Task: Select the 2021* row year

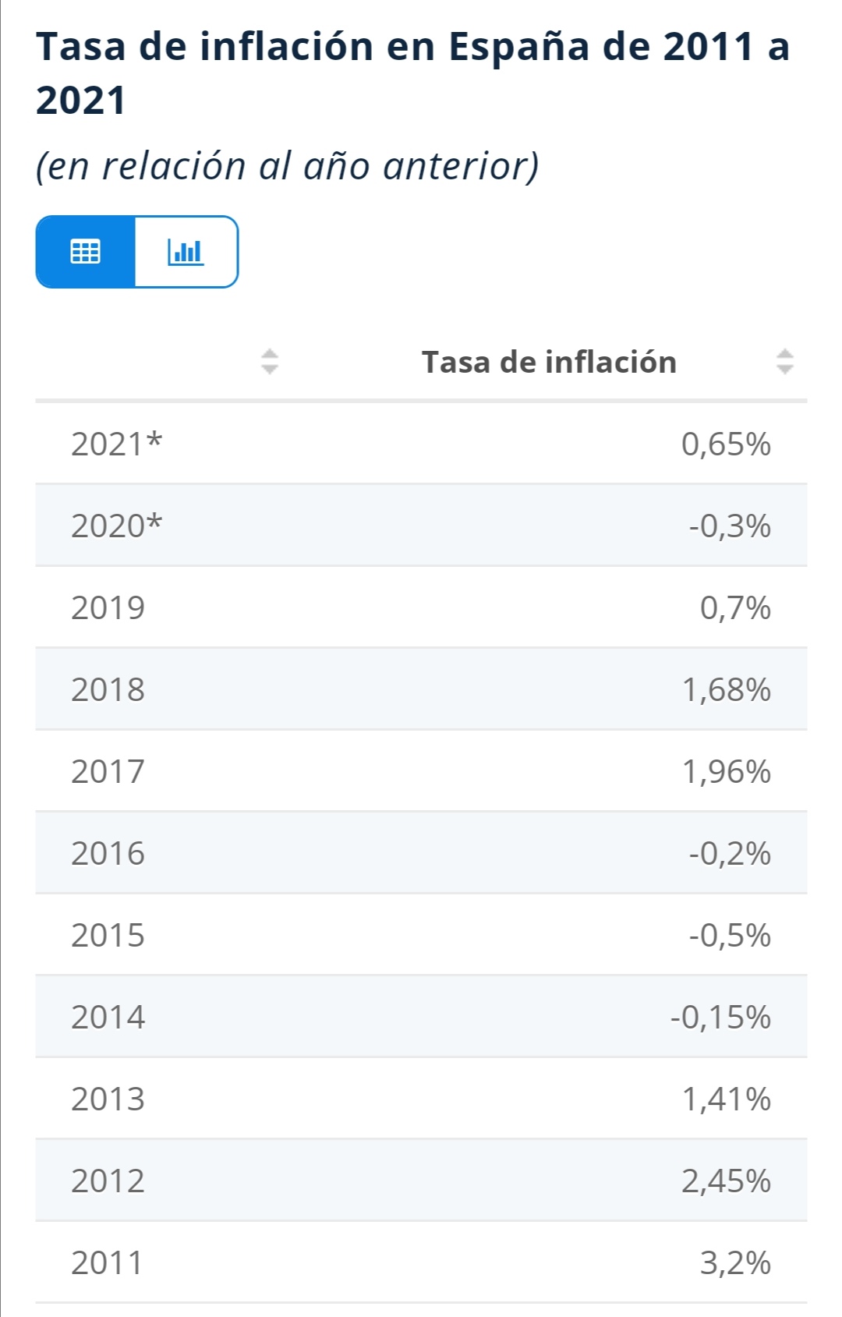Action: point(117,444)
